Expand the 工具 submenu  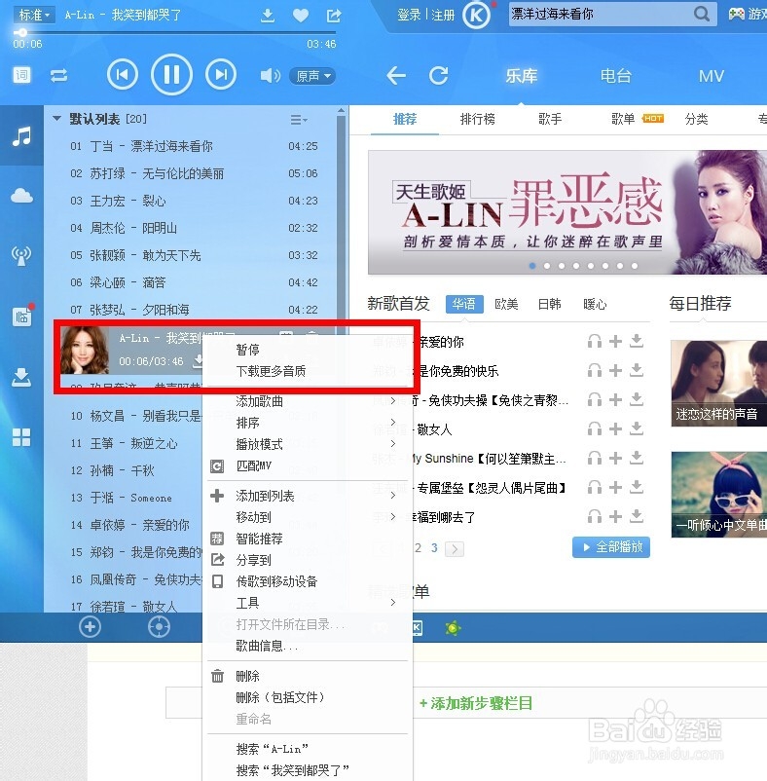[308, 603]
